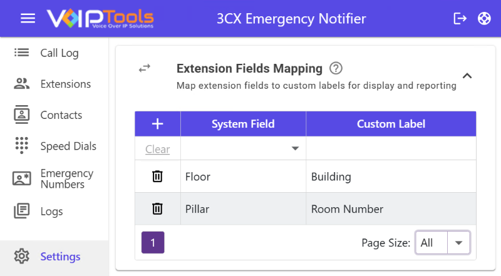Open Call Log from sidebar
The width and height of the screenshot is (501, 276).
tap(59, 53)
